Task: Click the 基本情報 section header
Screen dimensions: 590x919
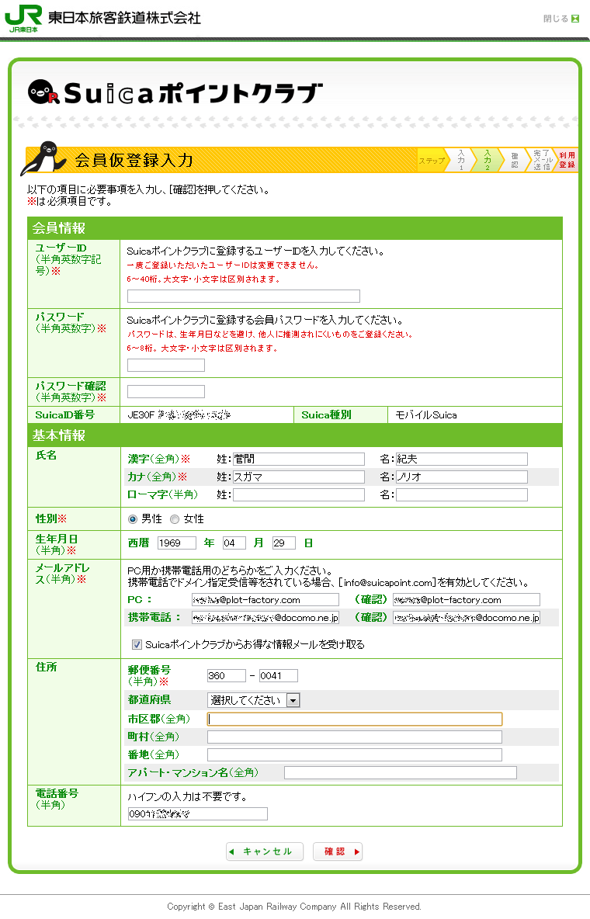Action: (x=295, y=435)
